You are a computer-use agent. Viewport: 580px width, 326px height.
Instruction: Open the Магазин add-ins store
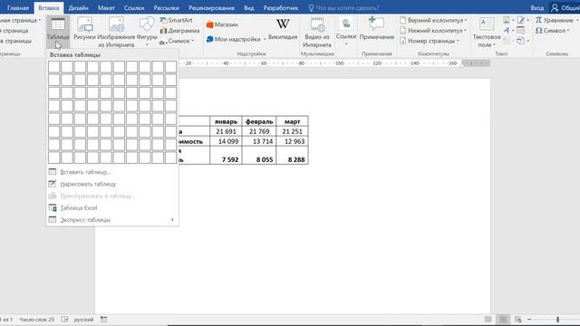pos(222,24)
